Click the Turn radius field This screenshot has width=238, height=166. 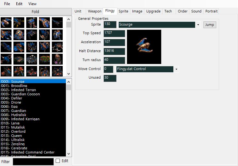pos(114,60)
